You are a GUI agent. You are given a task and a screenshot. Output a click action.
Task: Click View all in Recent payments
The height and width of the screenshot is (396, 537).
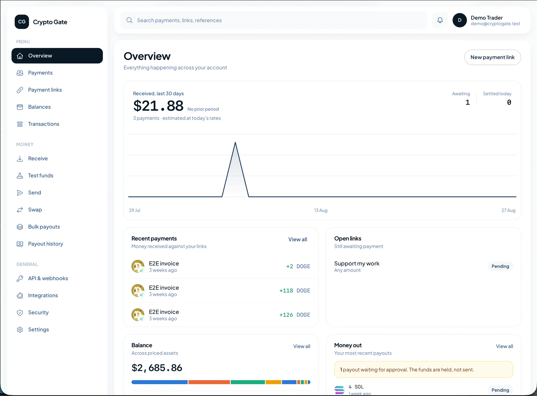[298, 239]
